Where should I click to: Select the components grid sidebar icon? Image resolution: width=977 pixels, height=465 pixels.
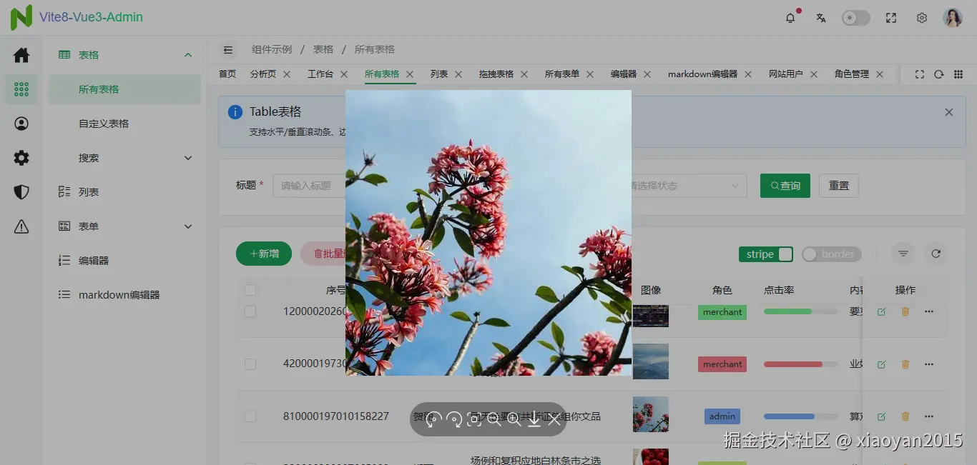[21, 89]
